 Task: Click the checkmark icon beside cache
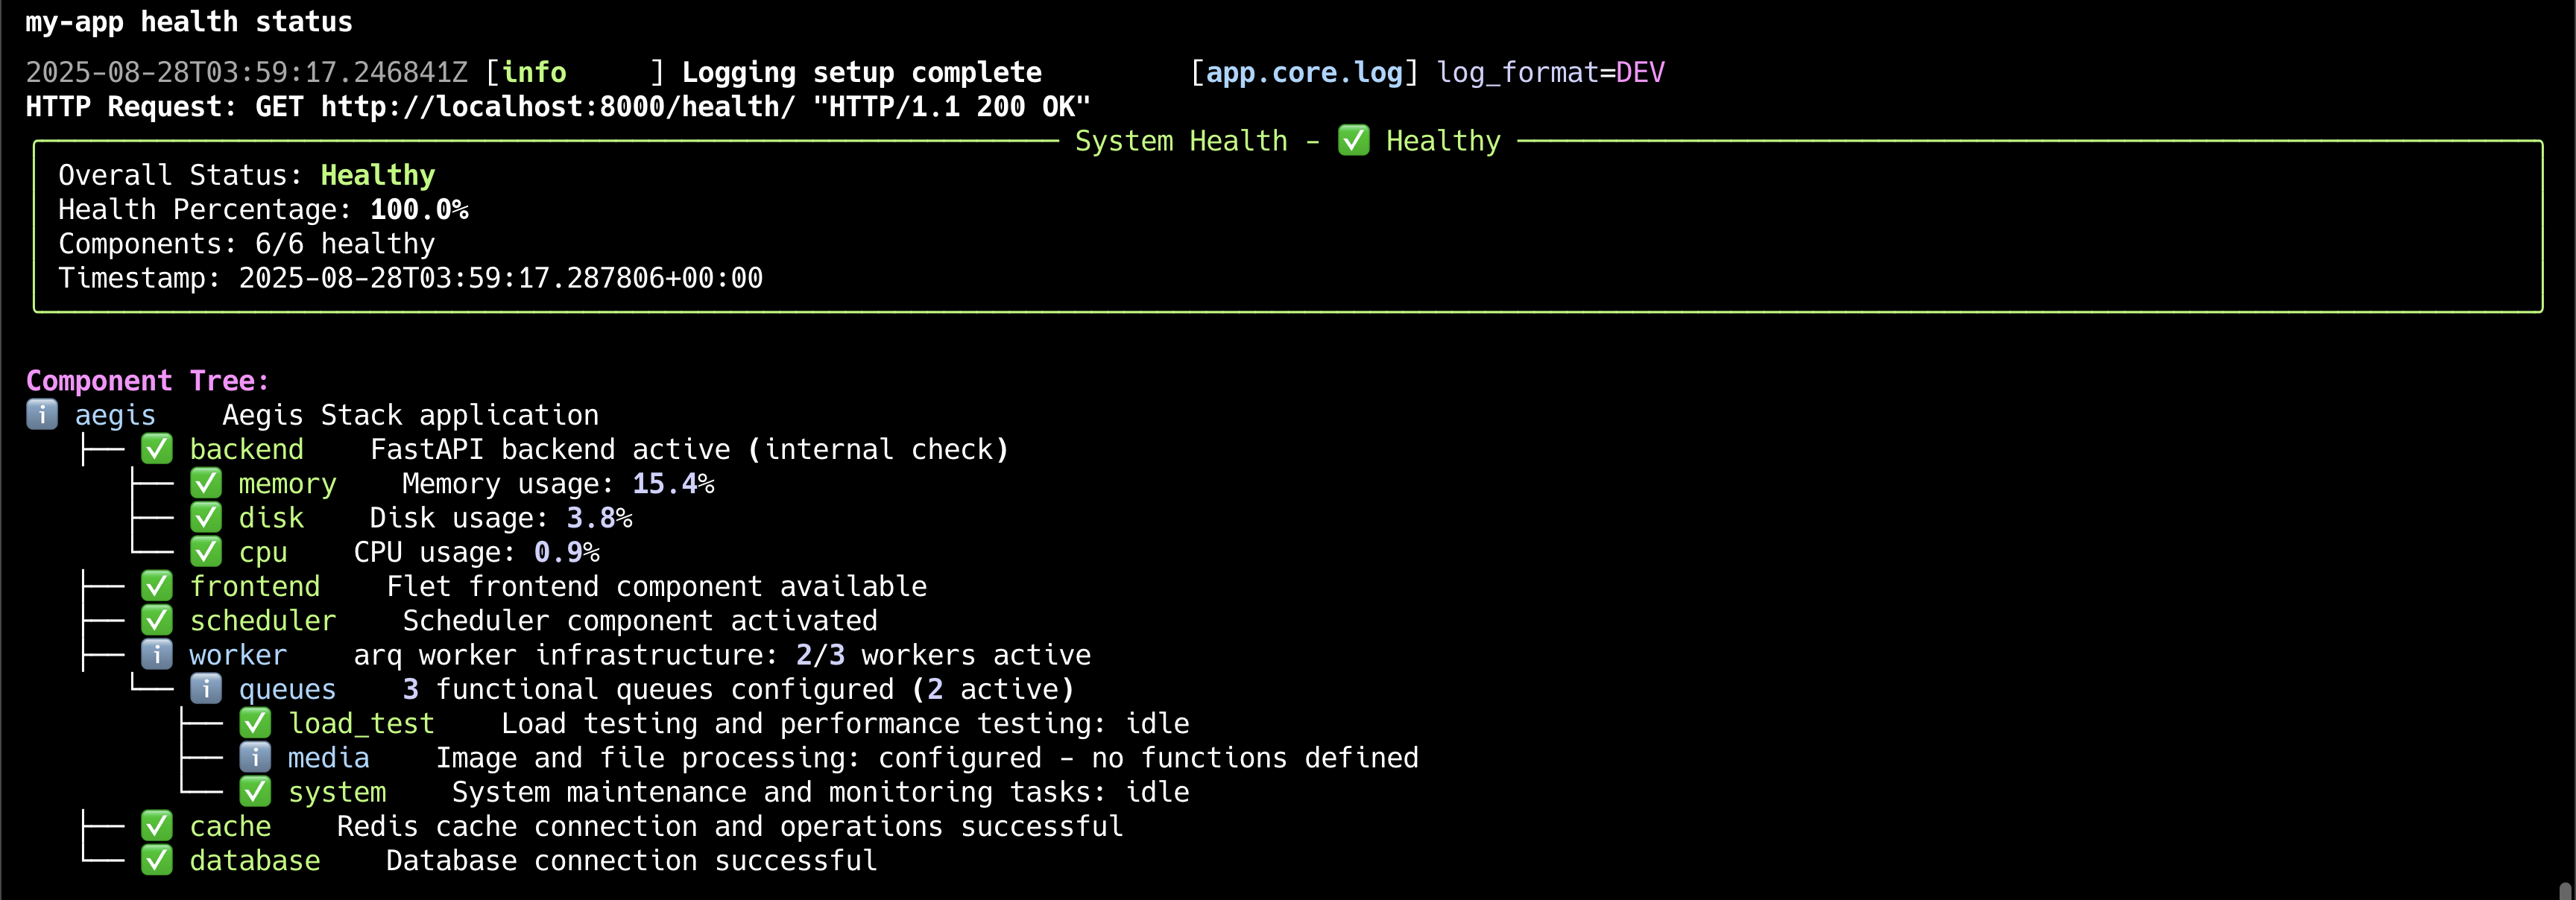(157, 826)
